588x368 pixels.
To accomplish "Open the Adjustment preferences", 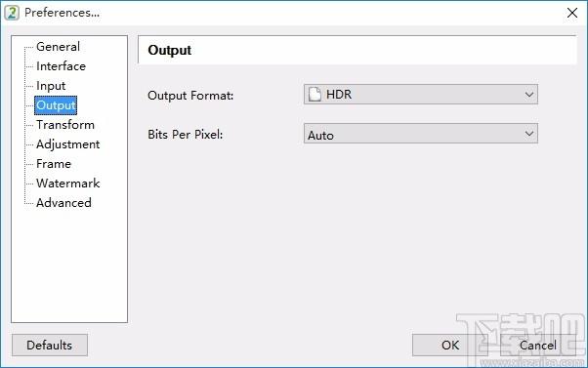I will (x=67, y=144).
